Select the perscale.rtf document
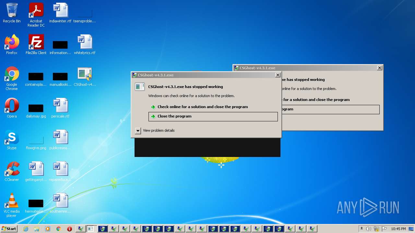415x233 pixels. point(60,108)
